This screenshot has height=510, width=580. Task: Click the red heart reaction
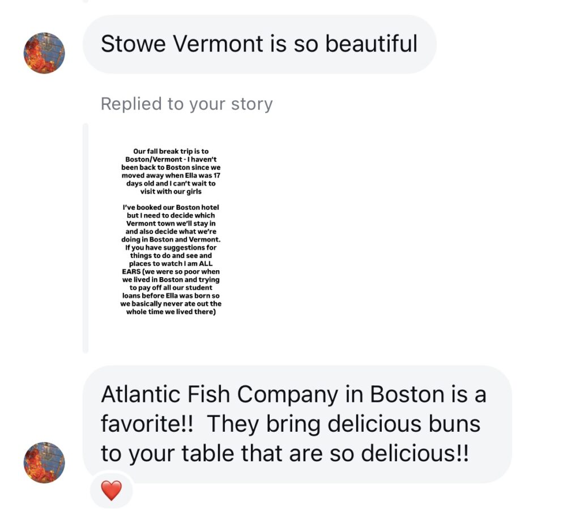111,490
